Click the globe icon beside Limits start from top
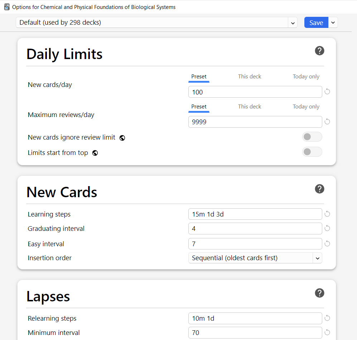This screenshot has width=357, height=340. [x=95, y=153]
